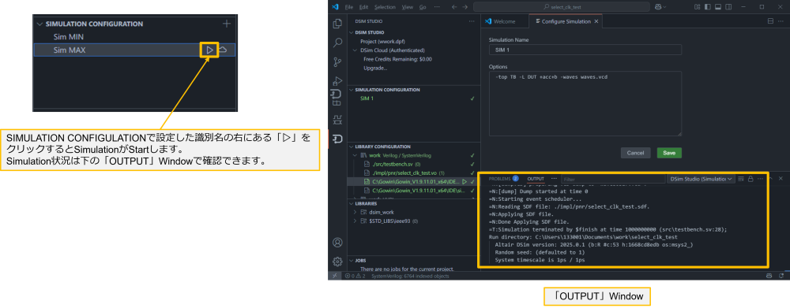
Task: Switch to the Welcome tab
Action: pyautogui.click(x=504, y=21)
